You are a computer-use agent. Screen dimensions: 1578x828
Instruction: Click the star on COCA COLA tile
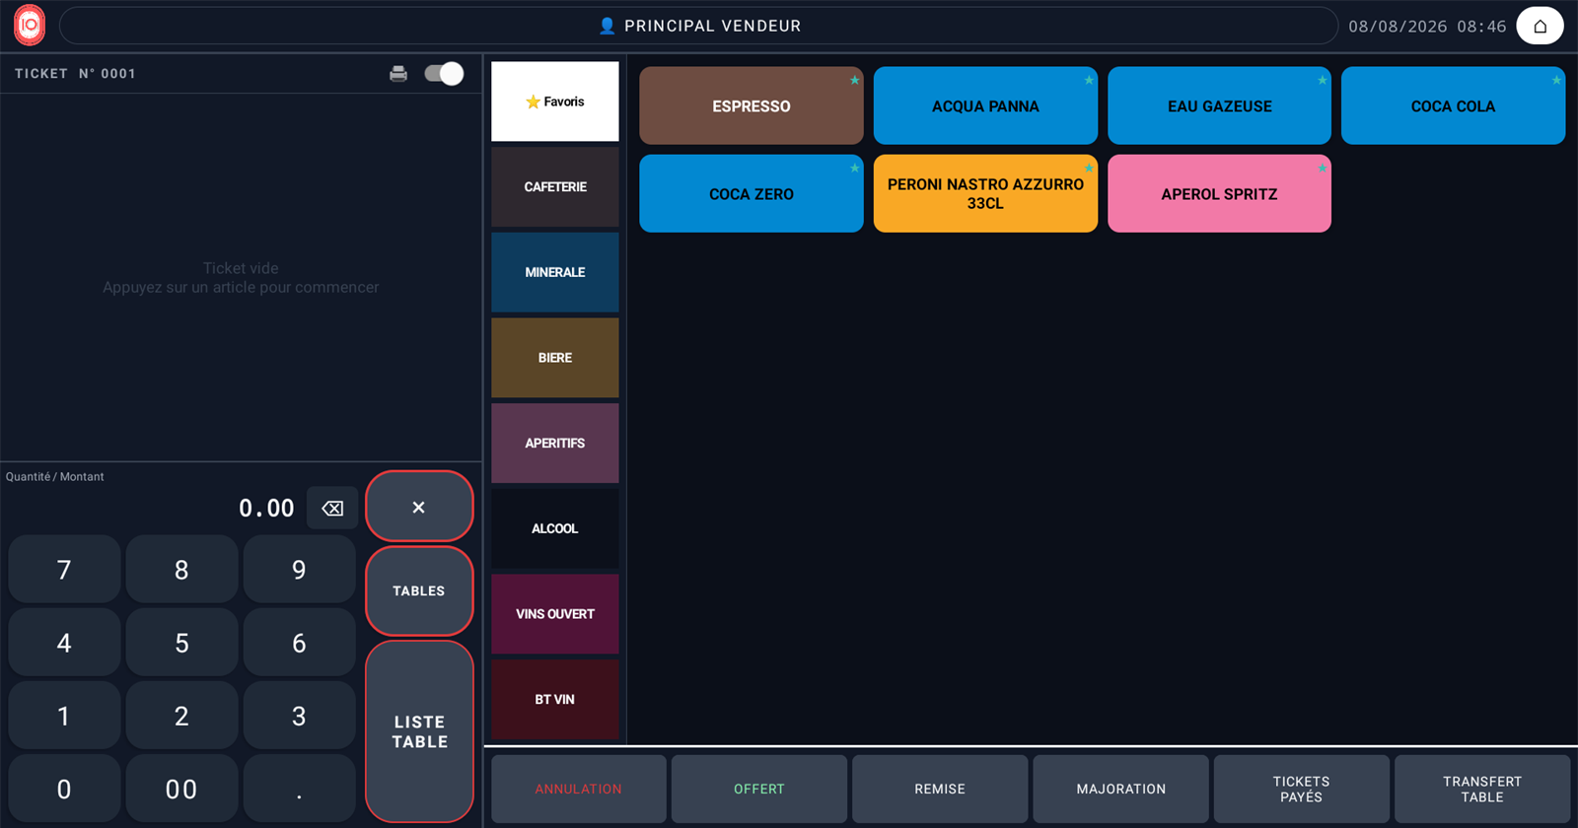pyautogui.click(x=1556, y=81)
